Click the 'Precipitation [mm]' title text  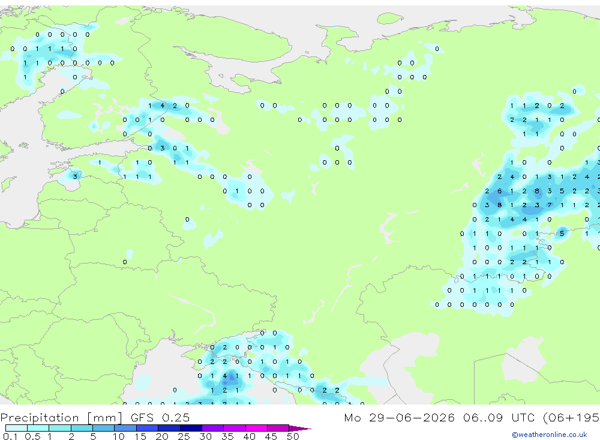61,418
